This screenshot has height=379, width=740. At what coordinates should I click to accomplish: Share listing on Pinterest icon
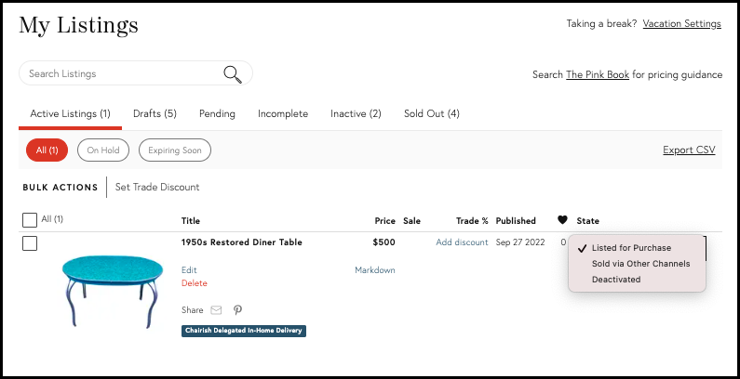click(238, 309)
